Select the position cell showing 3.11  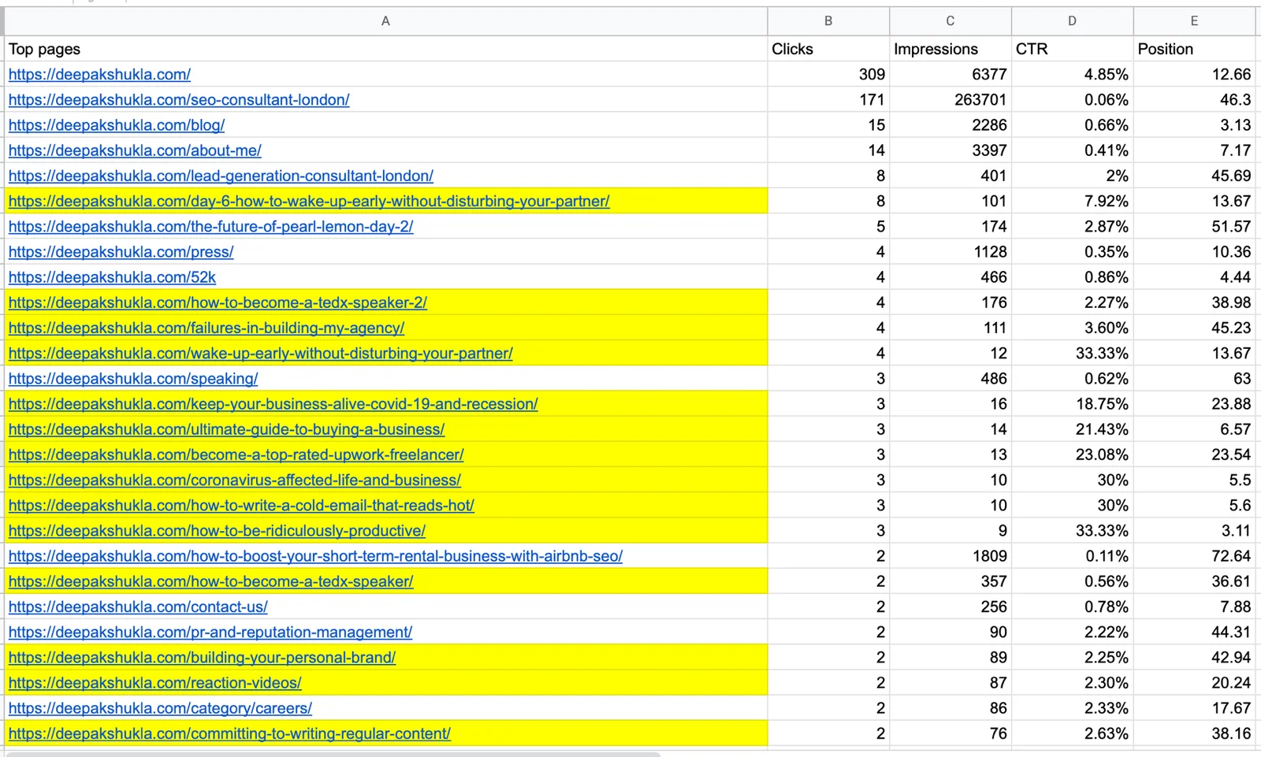pyautogui.click(x=1194, y=530)
